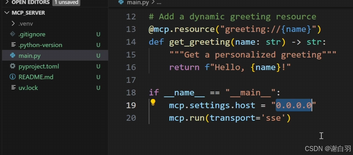Viewport: 353px width, 155px height.
Task: Click the .python-version file icon
Action: (13, 45)
